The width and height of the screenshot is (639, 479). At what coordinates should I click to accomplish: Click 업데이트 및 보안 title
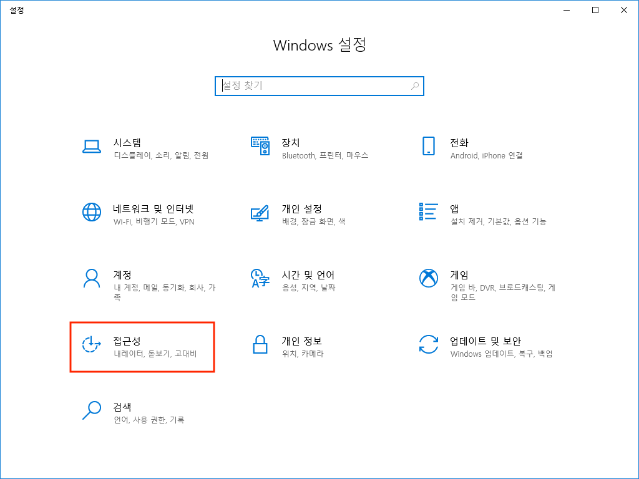click(485, 341)
